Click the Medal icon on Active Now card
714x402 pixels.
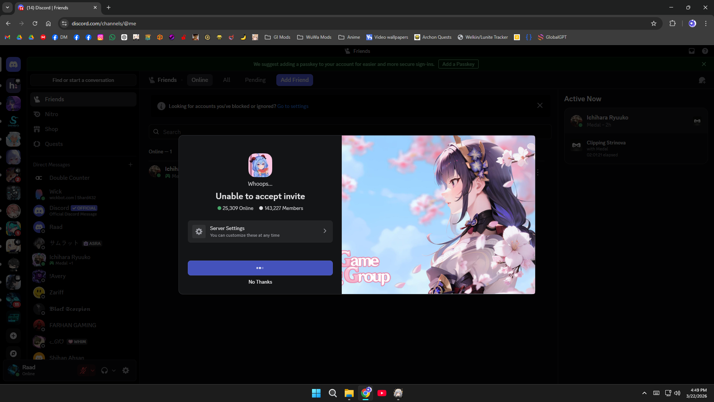[697, 121]
